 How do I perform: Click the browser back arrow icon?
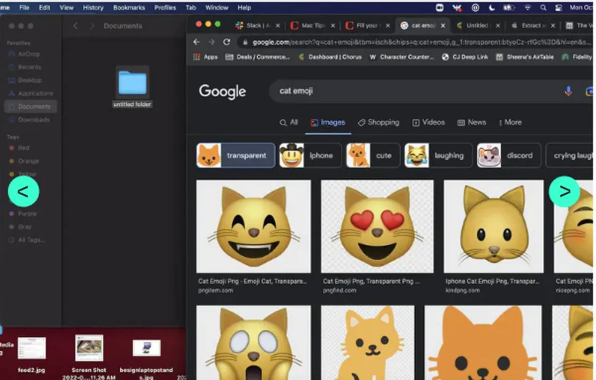(x=197, y=42)
